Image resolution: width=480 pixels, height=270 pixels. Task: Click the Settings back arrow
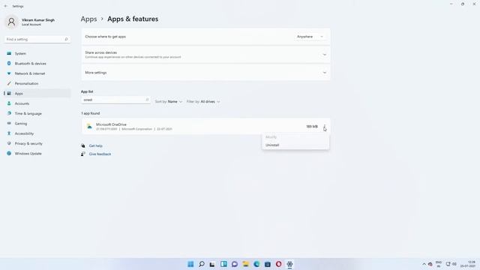pos(5,6)
